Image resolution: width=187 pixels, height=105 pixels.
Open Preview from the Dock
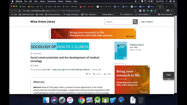coord(90,100)
